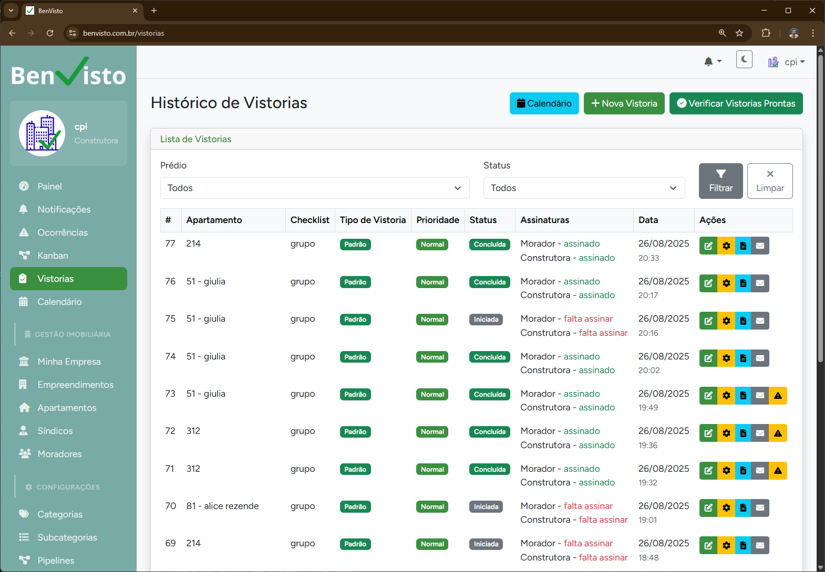Select Vistorias in sidebar

coord(68,279)
